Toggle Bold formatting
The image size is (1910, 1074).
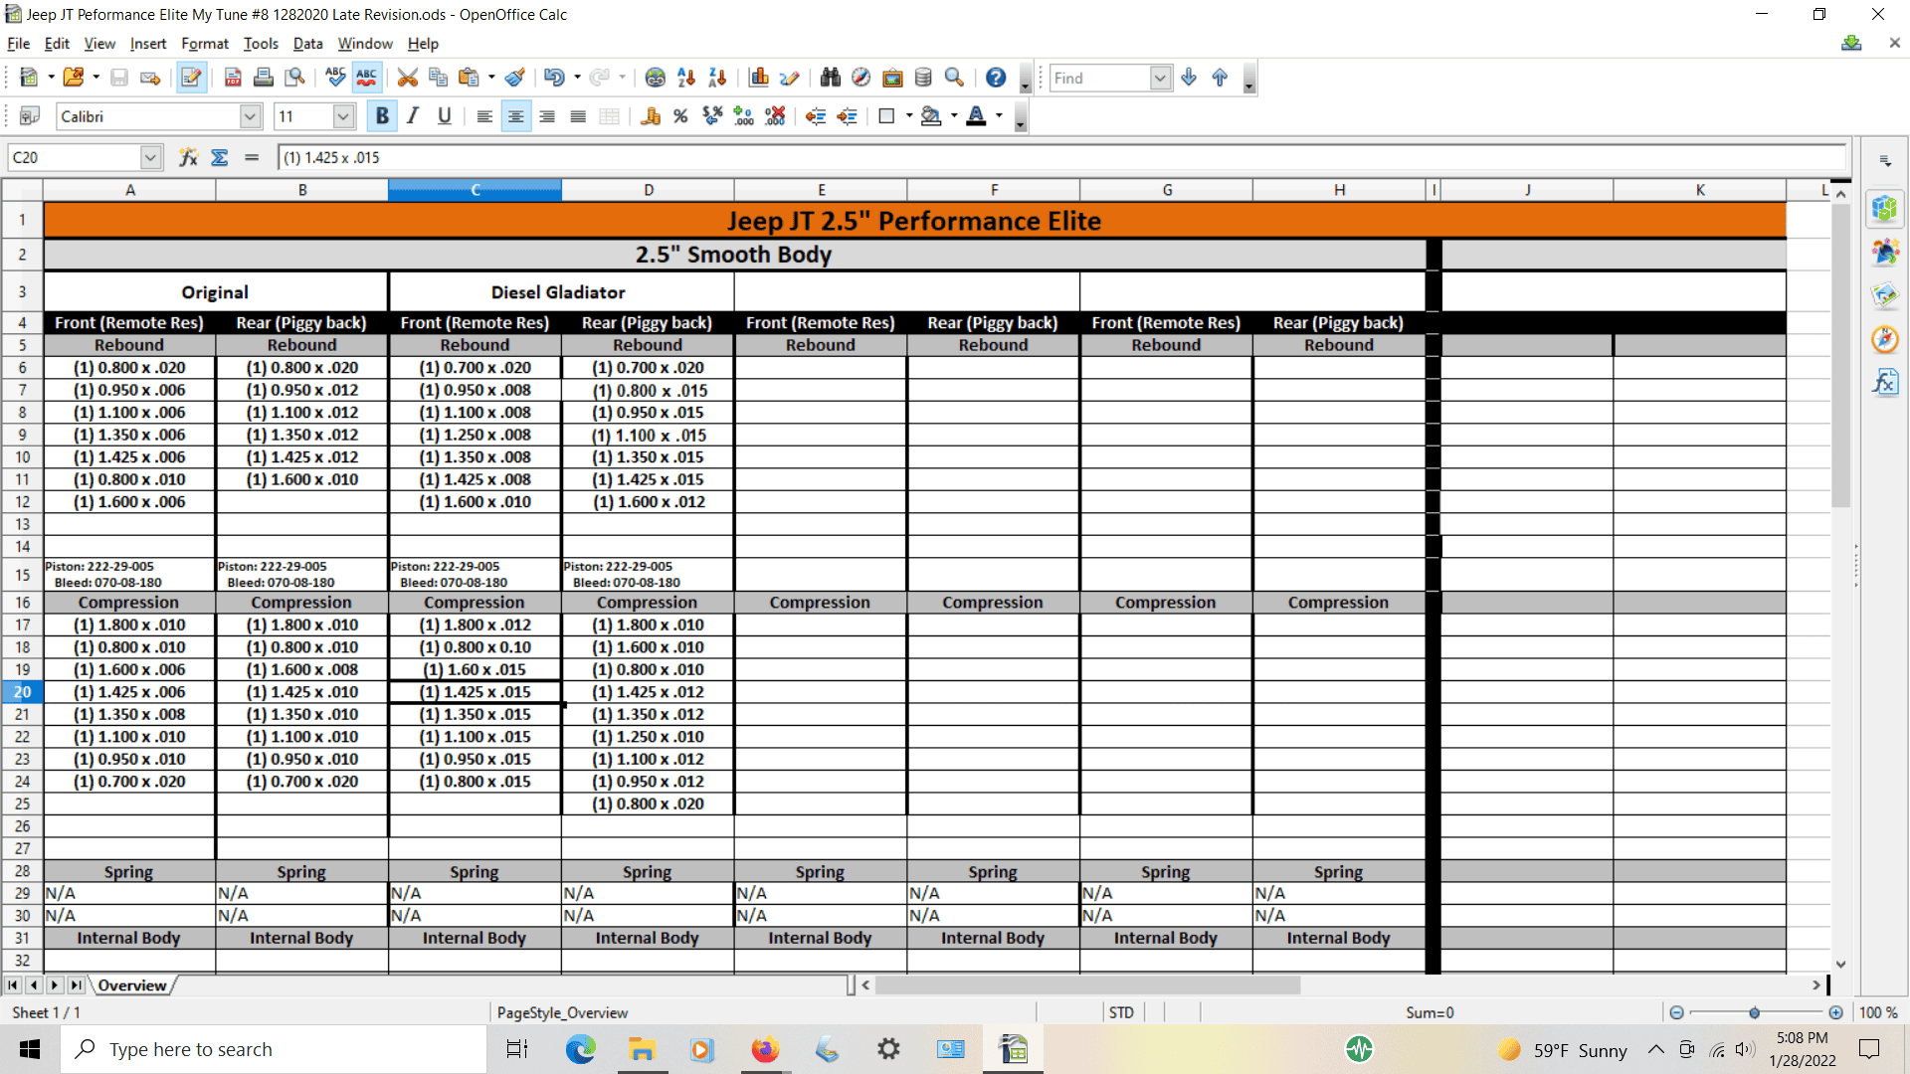[382, 116]
